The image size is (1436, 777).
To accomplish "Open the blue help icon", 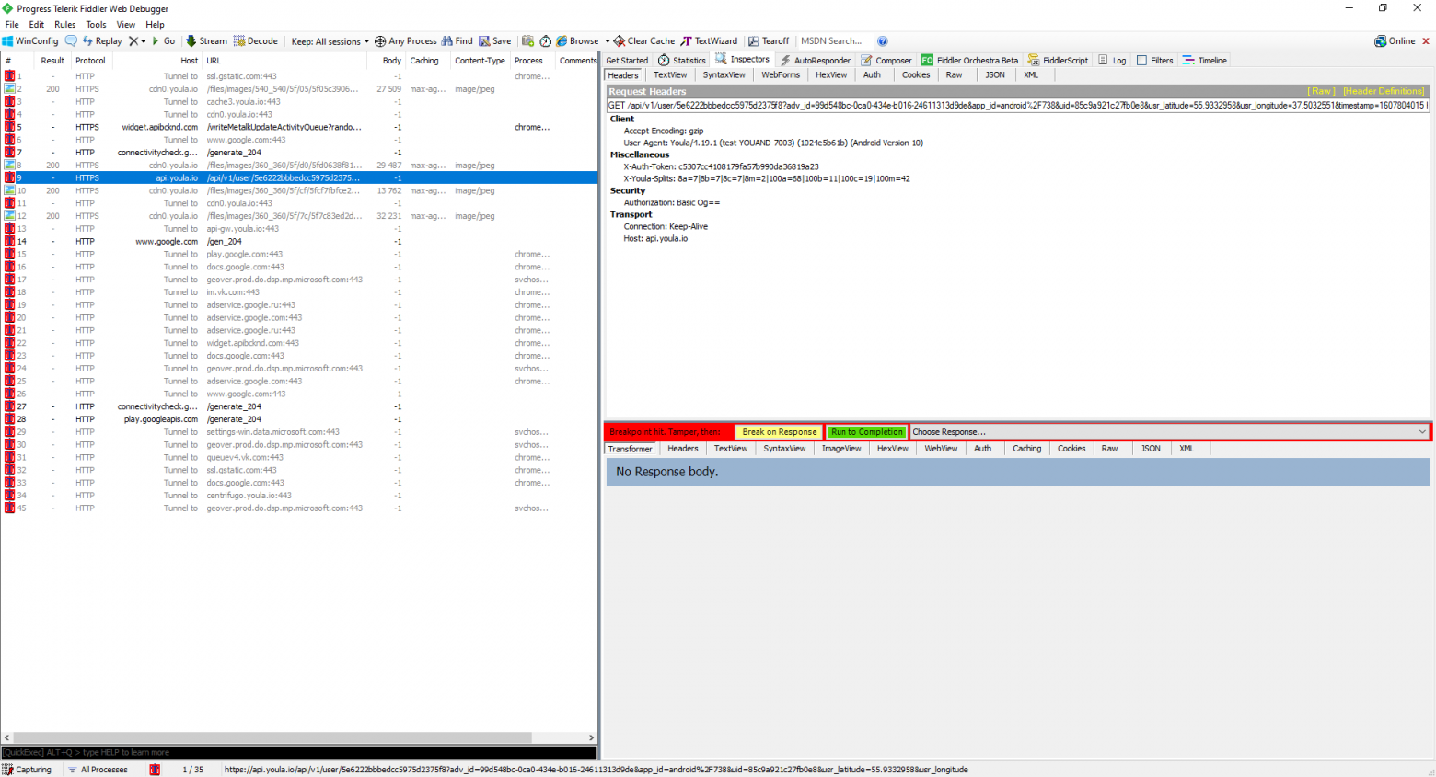I will [x=883, y=41].
